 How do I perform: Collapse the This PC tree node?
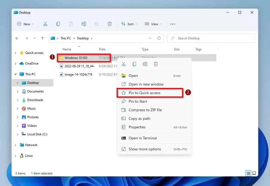[x=16, y=74]
